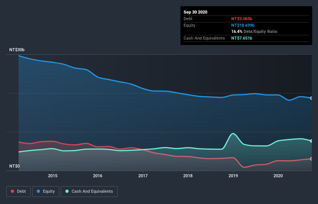The width and height of the screenshot is (318, 204).
Task: Click the Debt value NT$3.065b
Action: [x=242, y=19]
